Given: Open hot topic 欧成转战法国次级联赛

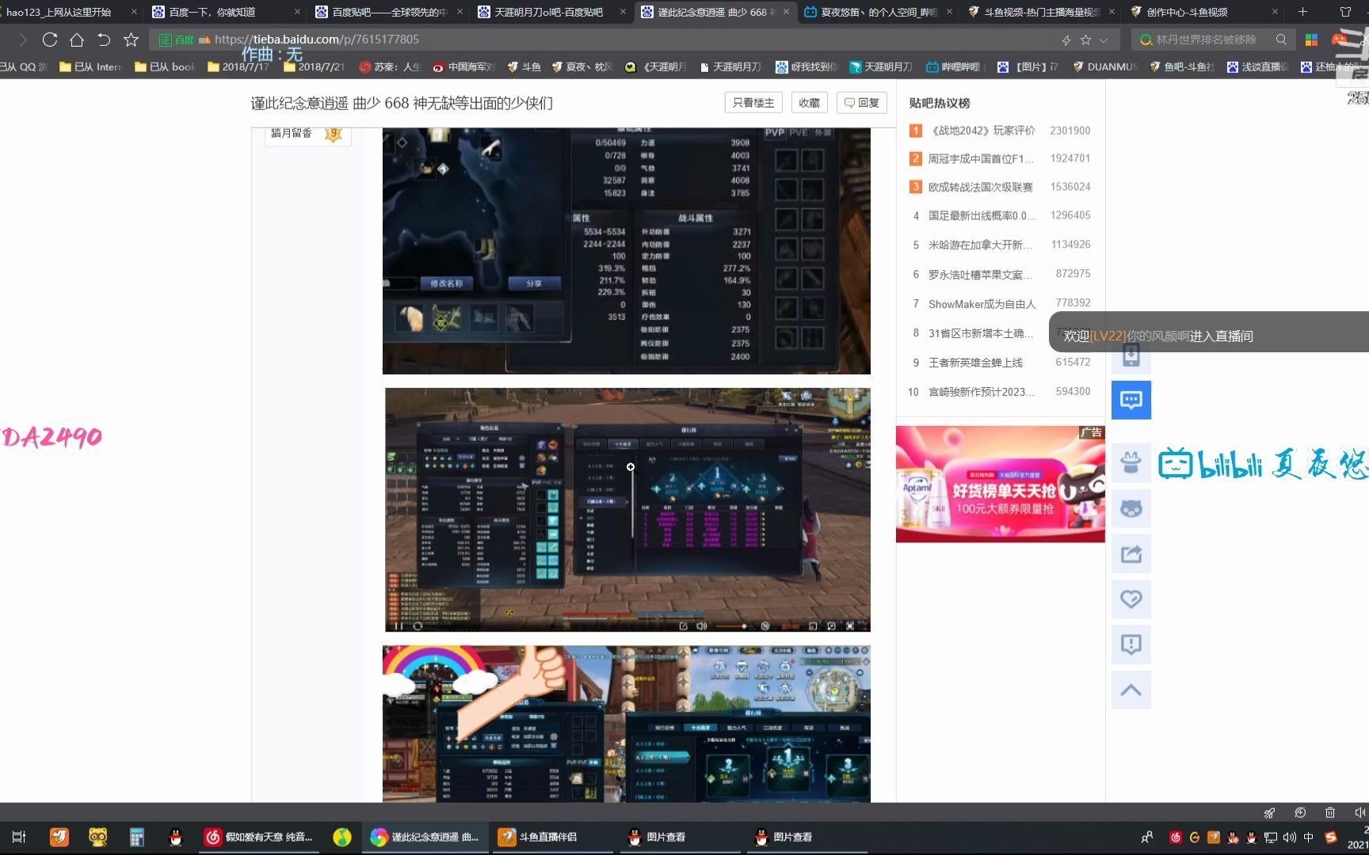Looking at the screenshot, I should (981, 187).
